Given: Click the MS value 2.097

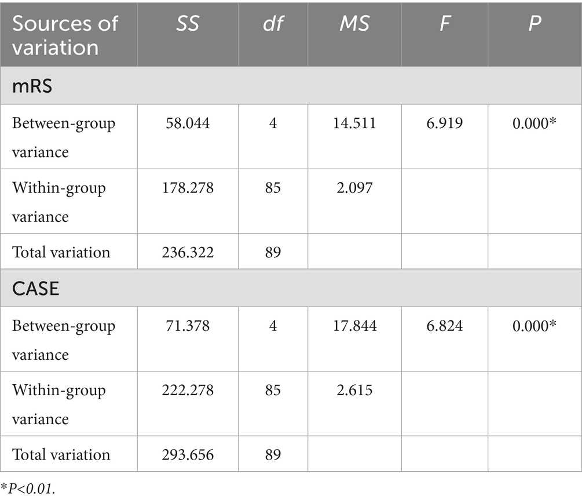Looking at the screenshot, I should 354,188.
